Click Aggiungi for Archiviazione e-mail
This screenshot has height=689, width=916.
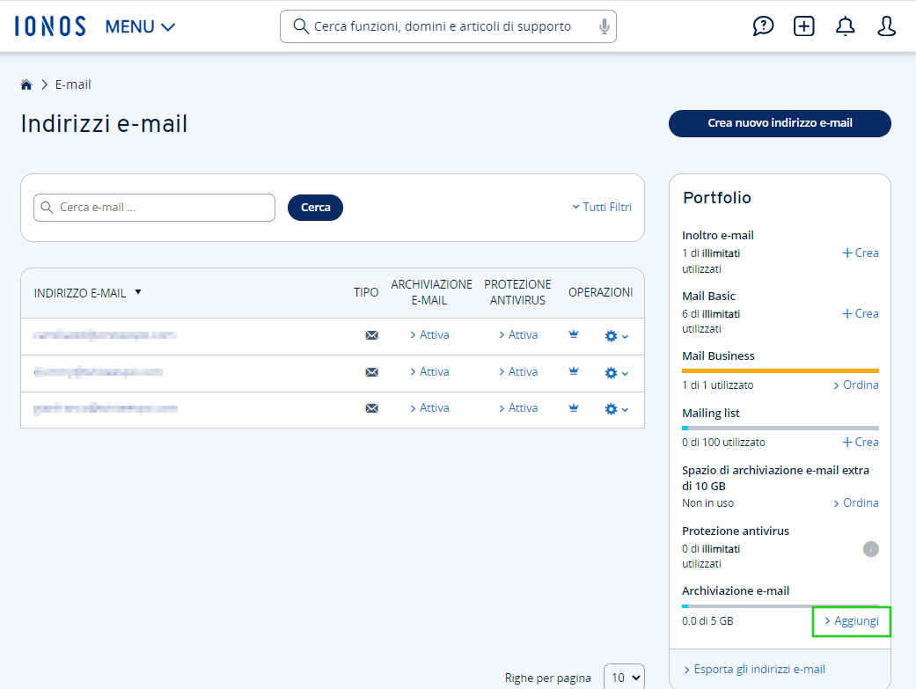(x=851, y=621)
